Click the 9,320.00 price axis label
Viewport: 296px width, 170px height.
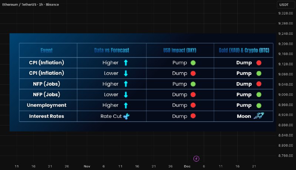tap(286, 13)
